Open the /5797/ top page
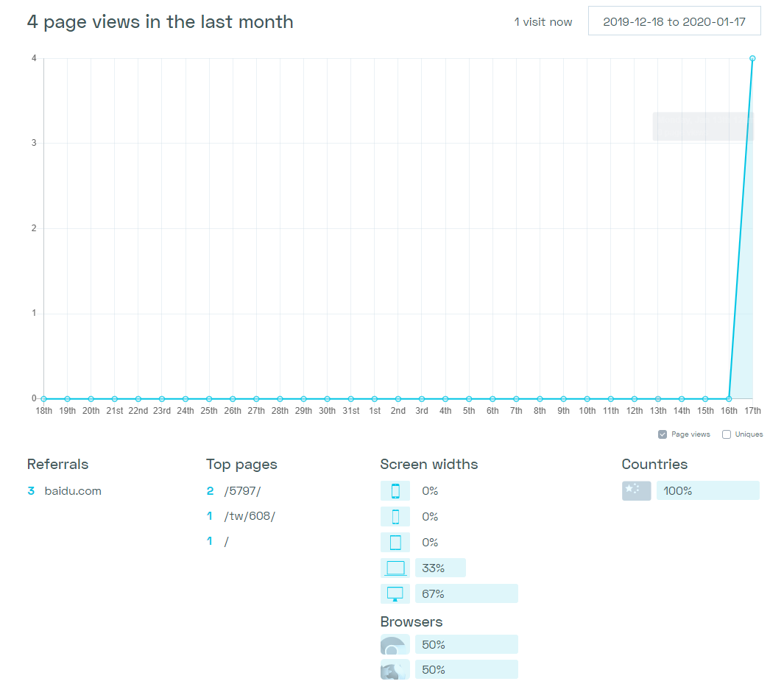770x698 pixels. click(x=243, y=490)
